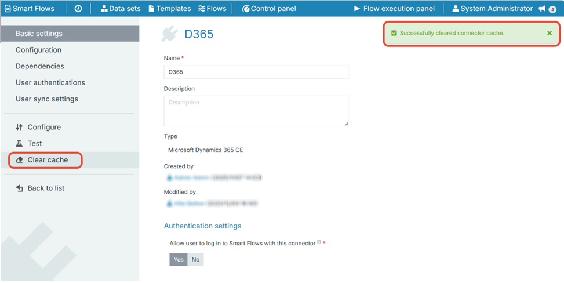564x283 pixels.
Task: Select Basic settings in sidebar
Action: coord(70,34)
